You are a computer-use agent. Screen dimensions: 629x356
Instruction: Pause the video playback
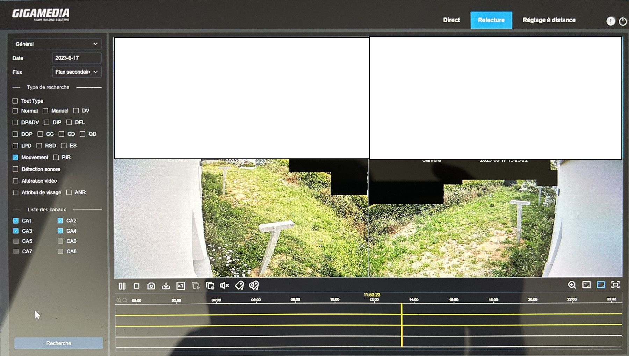122,286
